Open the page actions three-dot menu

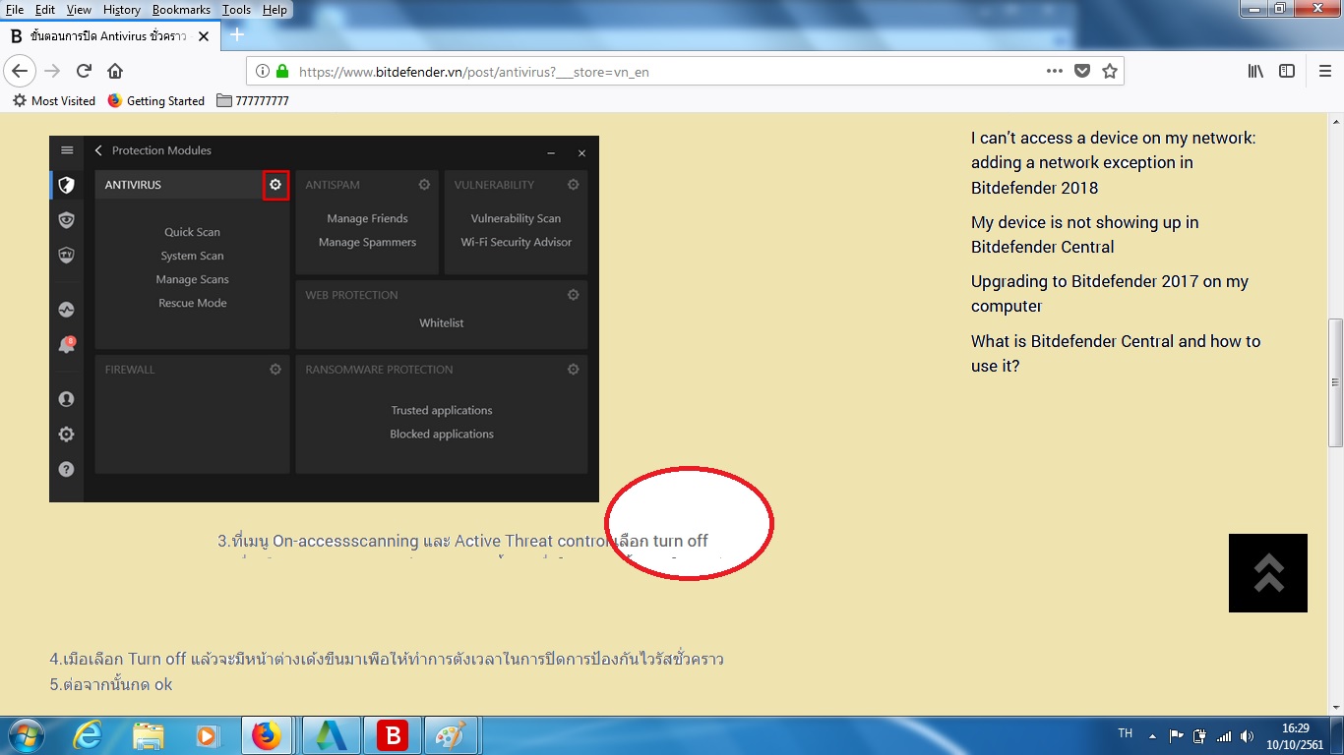[1055, 71]
